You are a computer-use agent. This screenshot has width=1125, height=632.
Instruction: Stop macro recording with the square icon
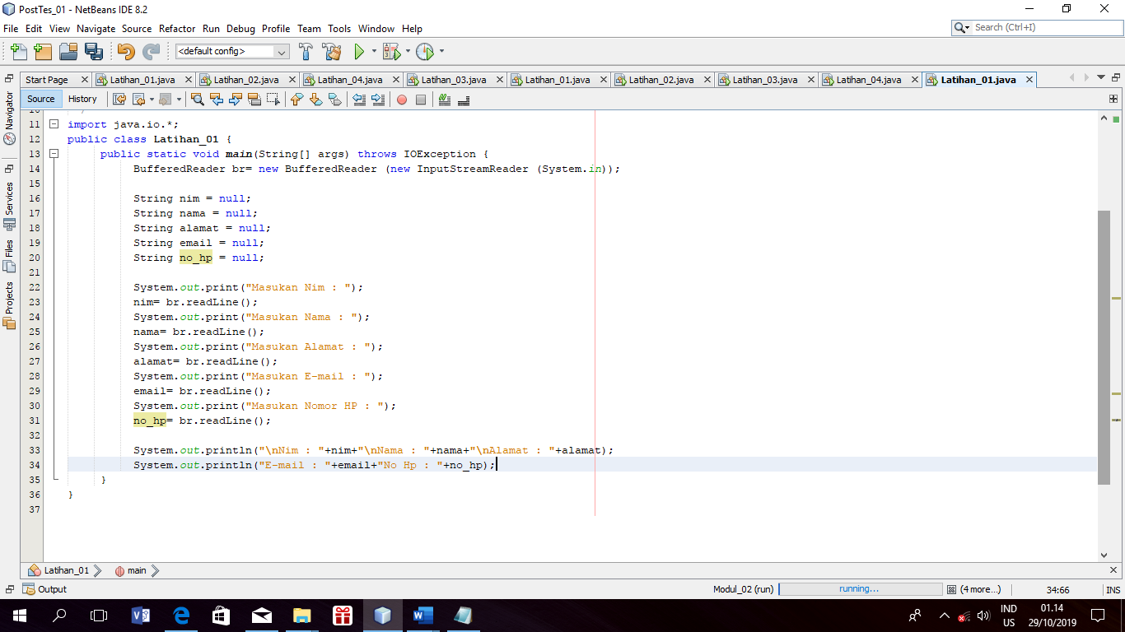(x=421, y=100)
